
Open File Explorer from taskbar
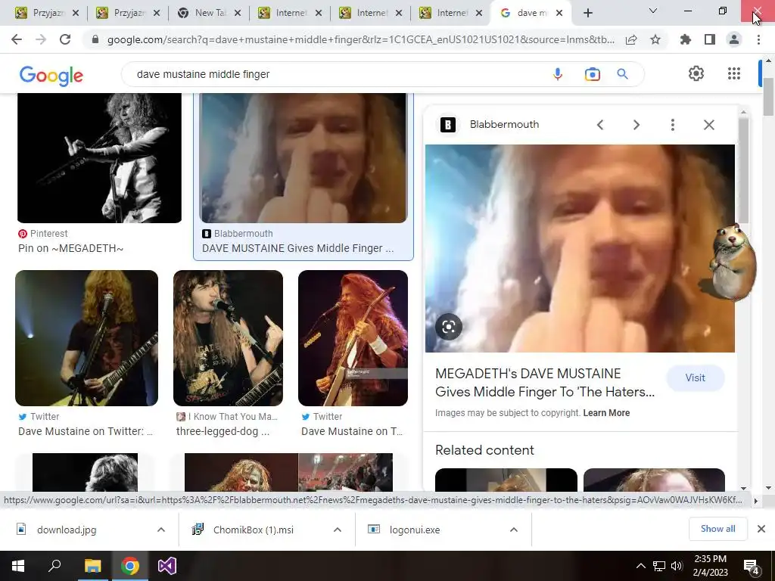click(x=92, y=566)
